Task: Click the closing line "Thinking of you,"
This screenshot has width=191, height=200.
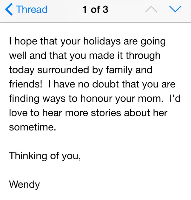Action: (45, 156)
